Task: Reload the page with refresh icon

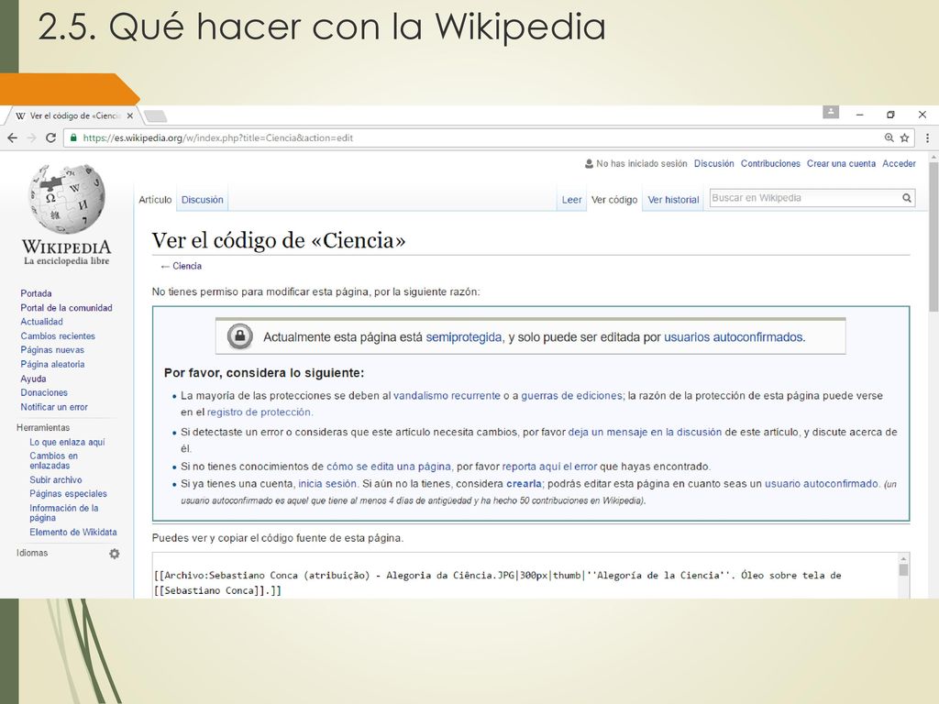Action: (x=51, y=137)
